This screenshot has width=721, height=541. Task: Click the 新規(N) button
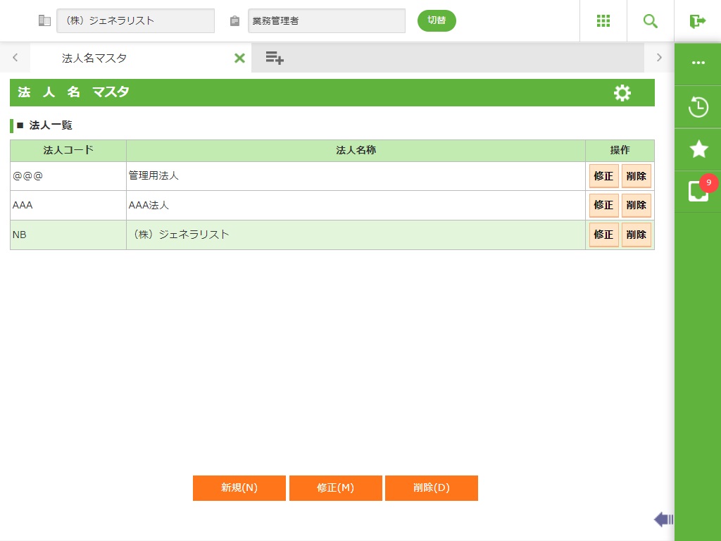click(239, 488)
